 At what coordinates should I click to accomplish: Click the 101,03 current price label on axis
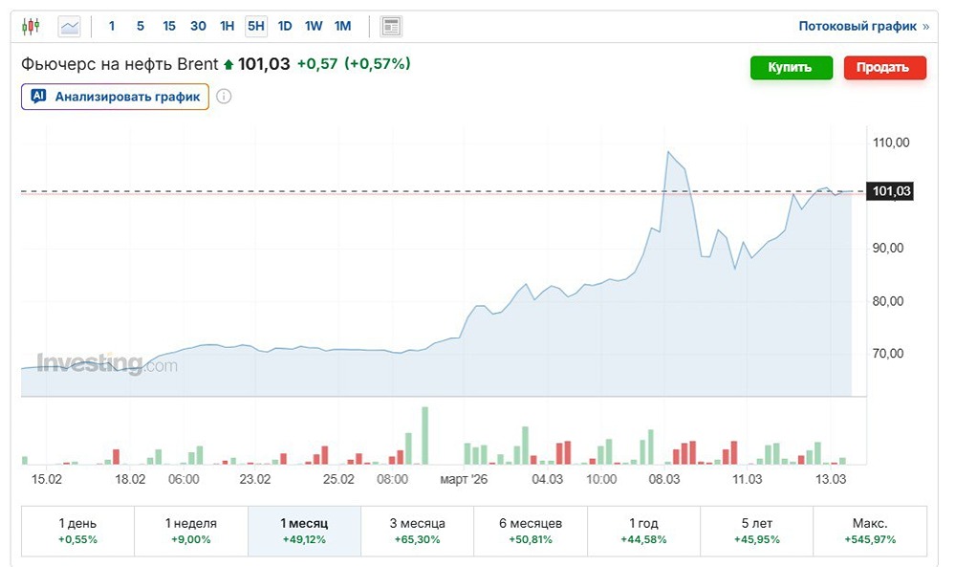(x=891, y=192)
